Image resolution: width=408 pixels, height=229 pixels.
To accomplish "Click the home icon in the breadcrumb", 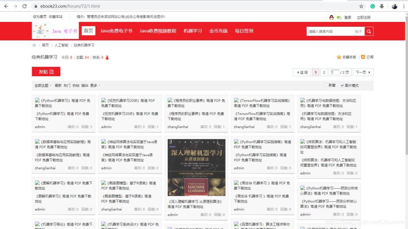I will tap(34, 45).
